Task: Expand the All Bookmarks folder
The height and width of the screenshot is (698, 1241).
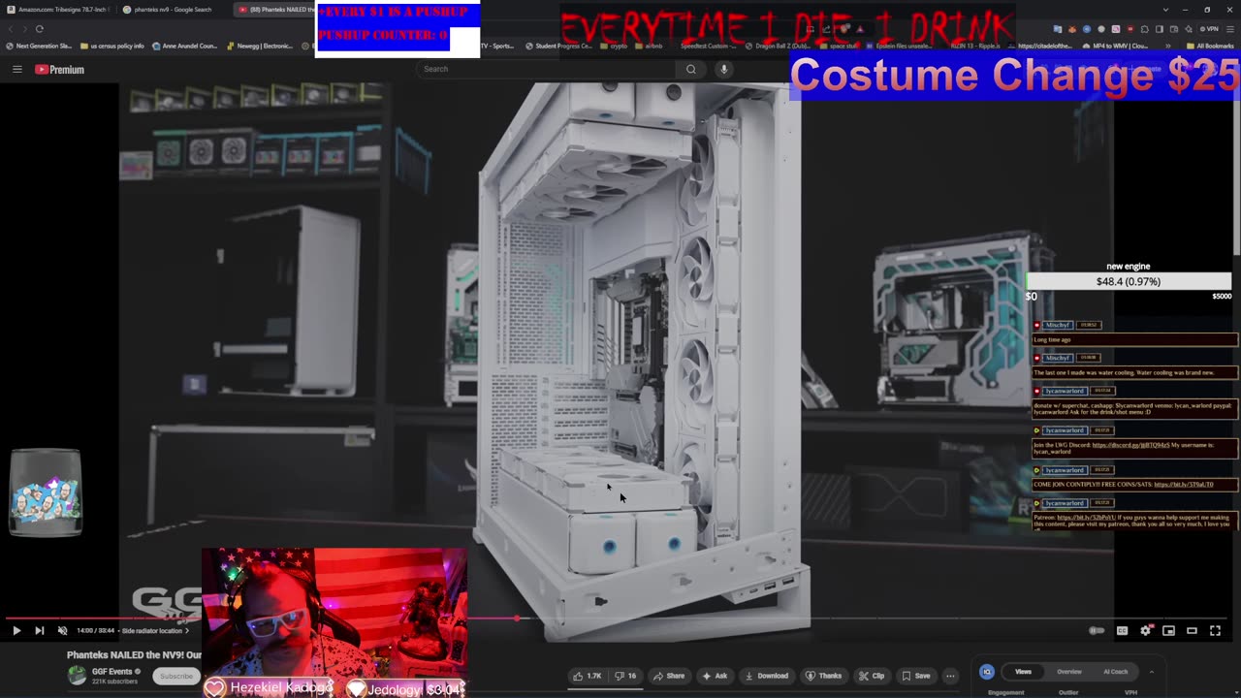Action: [x=1211, y=46]
